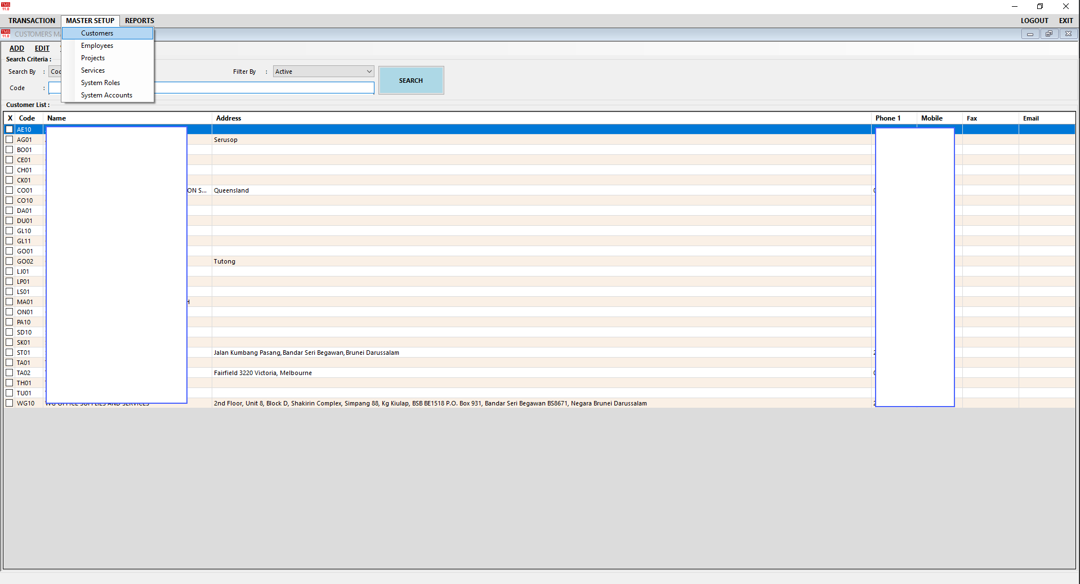This screenshot has height=584, width=1080.
Task: Tick the checkbox for customer GL11
Action: coord(10,241)
